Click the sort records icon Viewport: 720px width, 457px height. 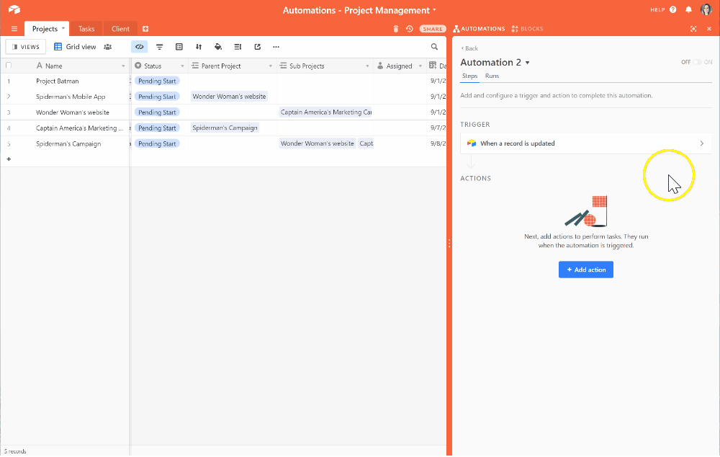pyautogui.click(x=199, y=47)
